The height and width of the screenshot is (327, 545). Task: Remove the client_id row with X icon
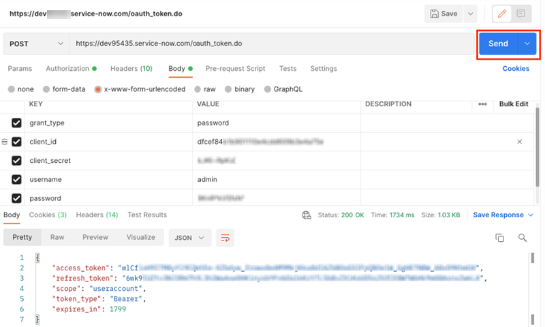(x=520, y=142)
